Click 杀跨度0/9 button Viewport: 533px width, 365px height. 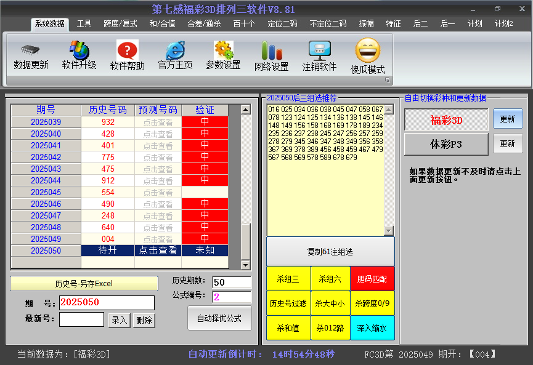click(x=373, y=303)
